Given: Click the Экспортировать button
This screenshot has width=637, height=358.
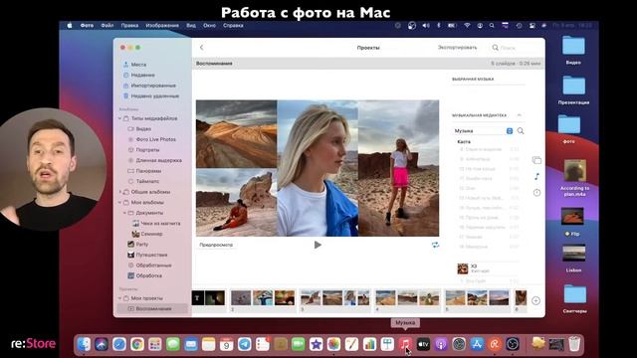Looking at the screenshot, I should pos(457,48).
